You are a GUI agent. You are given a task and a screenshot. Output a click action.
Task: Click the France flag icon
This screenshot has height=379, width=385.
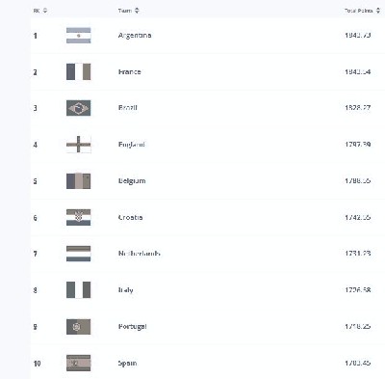[x=79, y=71]
